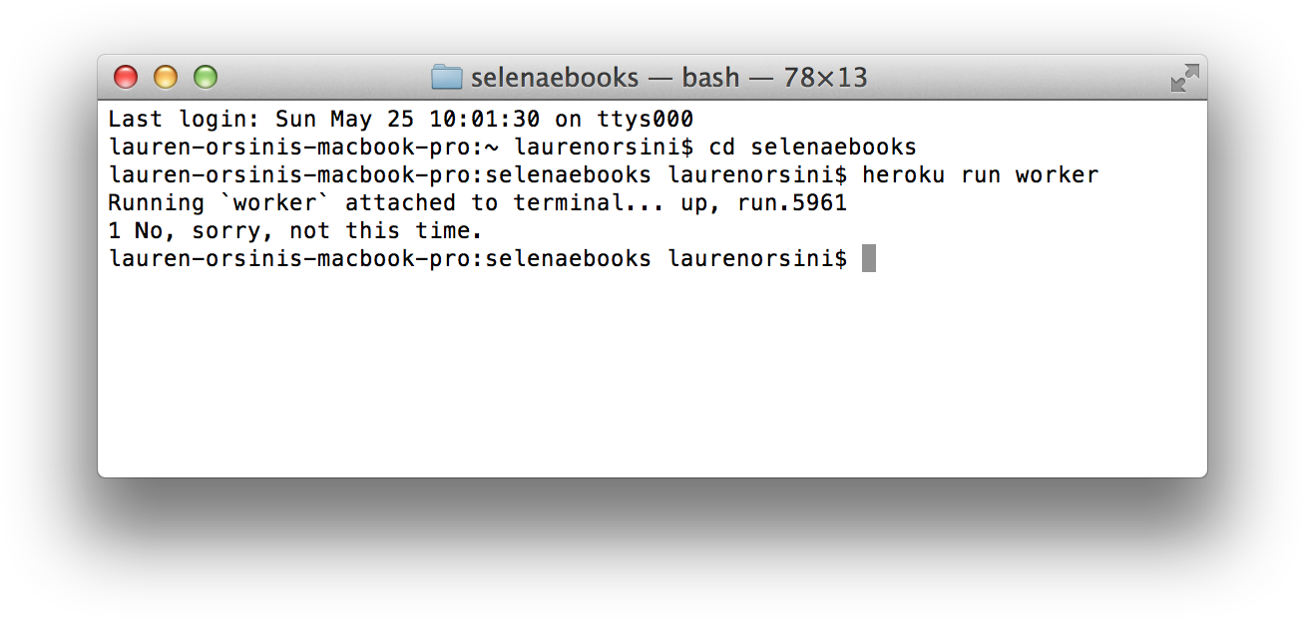The image size is (1304, 619).
Task: Click the red close window button
Action: (x=126, y=77)
